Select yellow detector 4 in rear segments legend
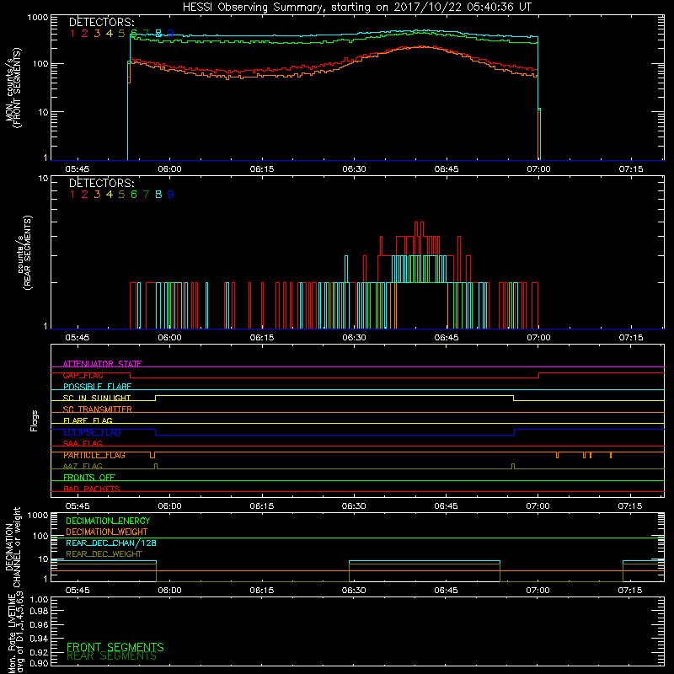Image resolution: width=674 pixels, height=674 pixels. (110, 195)
